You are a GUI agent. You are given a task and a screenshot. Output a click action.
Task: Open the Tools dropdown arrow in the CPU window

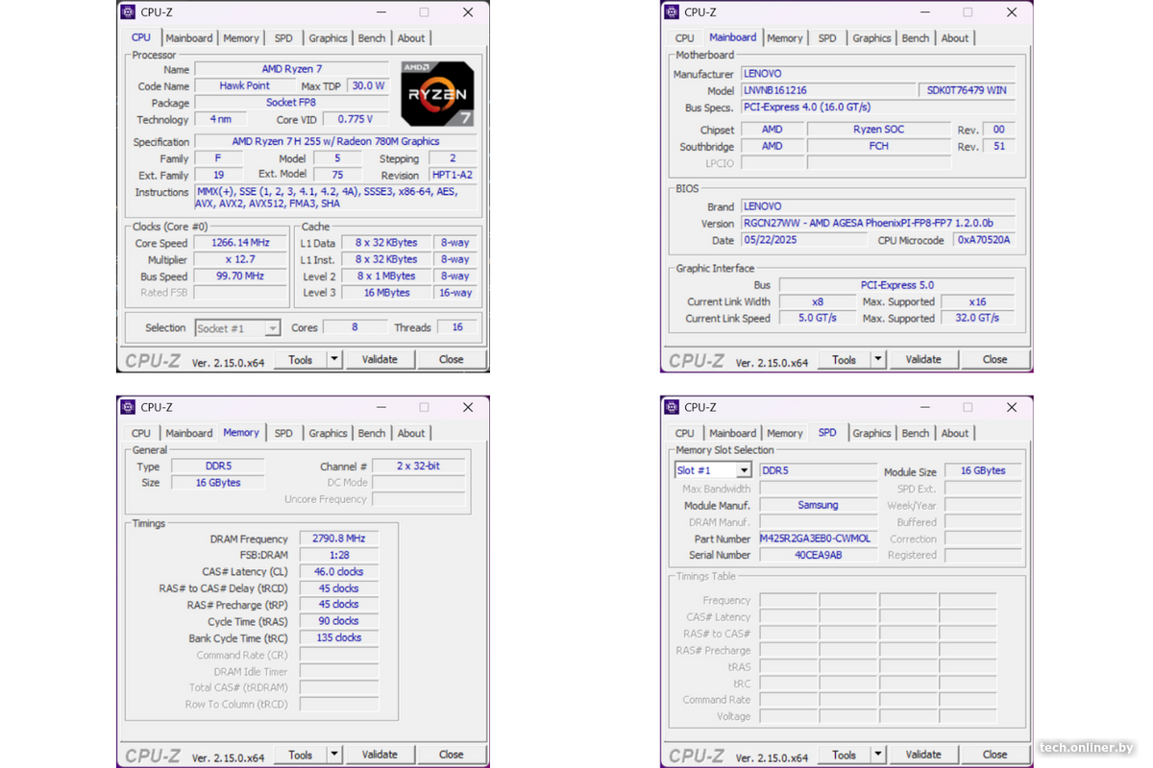334,359
